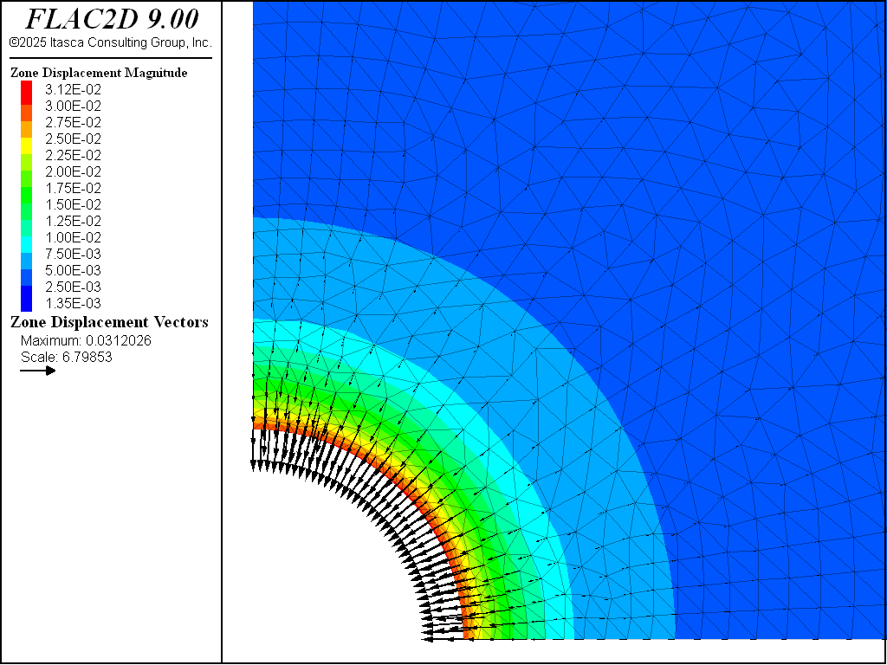Click the 3.00E-02 legend value
The image size is (887, 665).
click(x=73, y=106)
